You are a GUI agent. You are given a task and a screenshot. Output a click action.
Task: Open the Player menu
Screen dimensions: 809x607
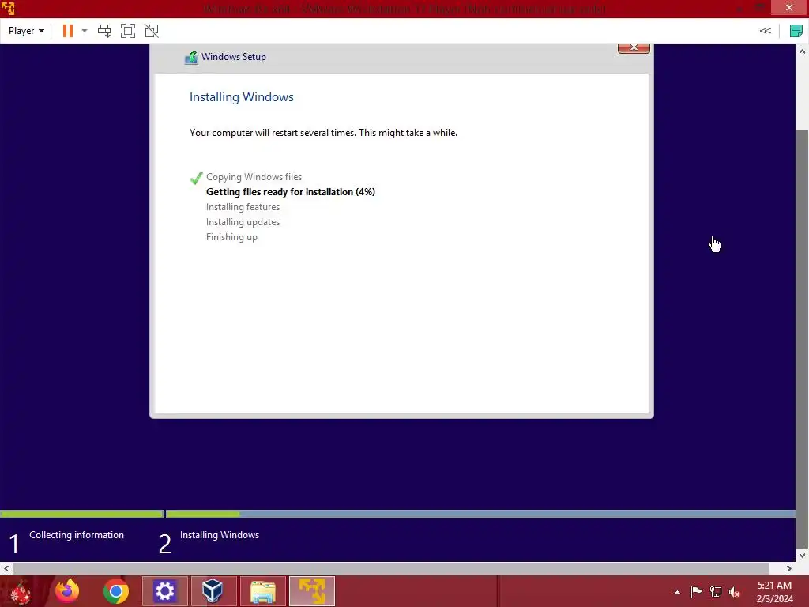click(26, 31)
